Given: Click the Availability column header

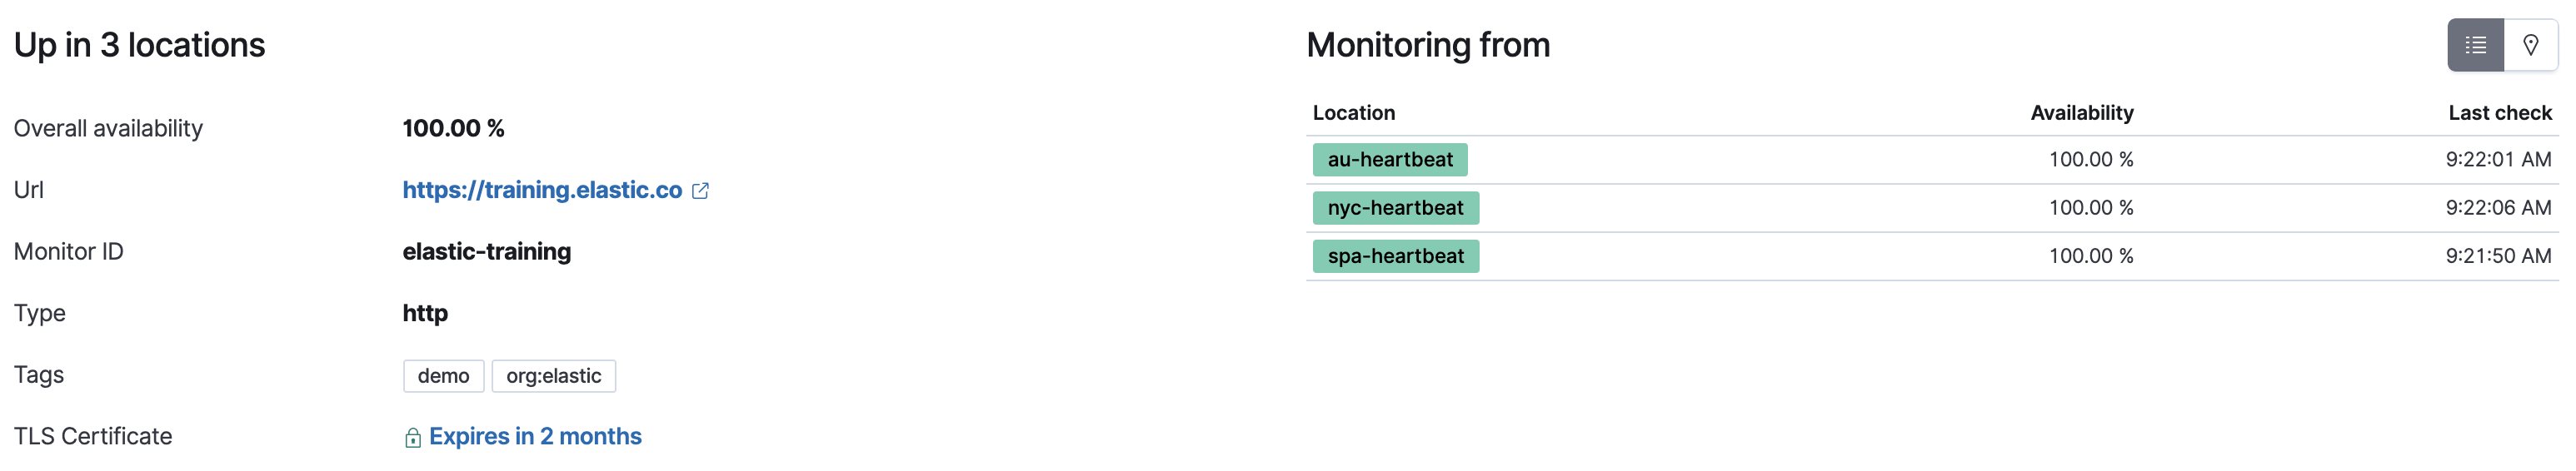Looking at the screenshot, I should [2081, 113].
